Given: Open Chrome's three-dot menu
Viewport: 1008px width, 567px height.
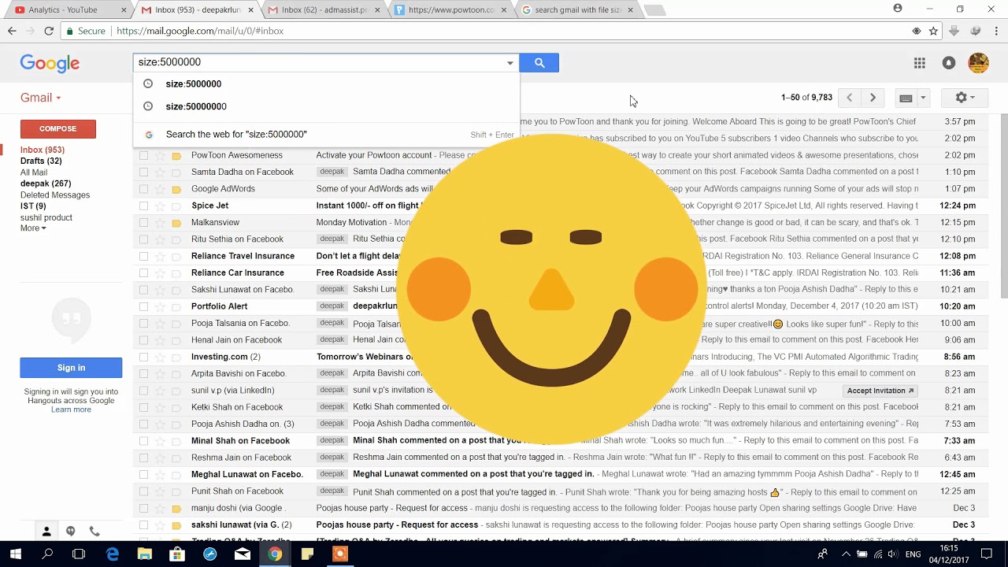Looking at the screenshot, I should [996, 31].
